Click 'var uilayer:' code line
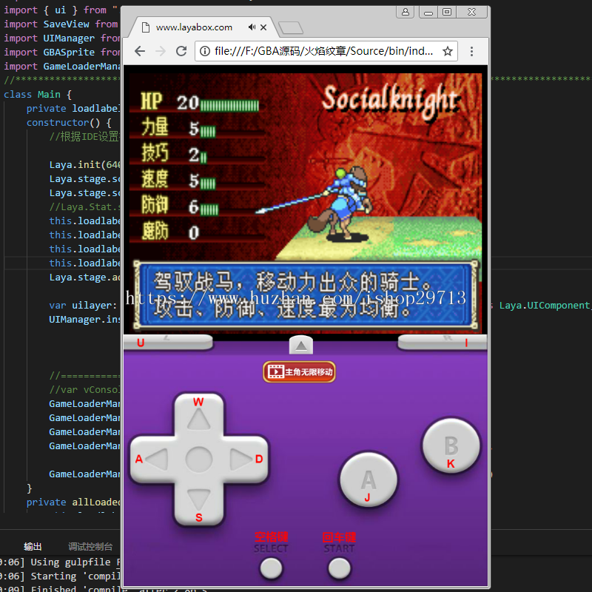 click(x=83, y=306)
